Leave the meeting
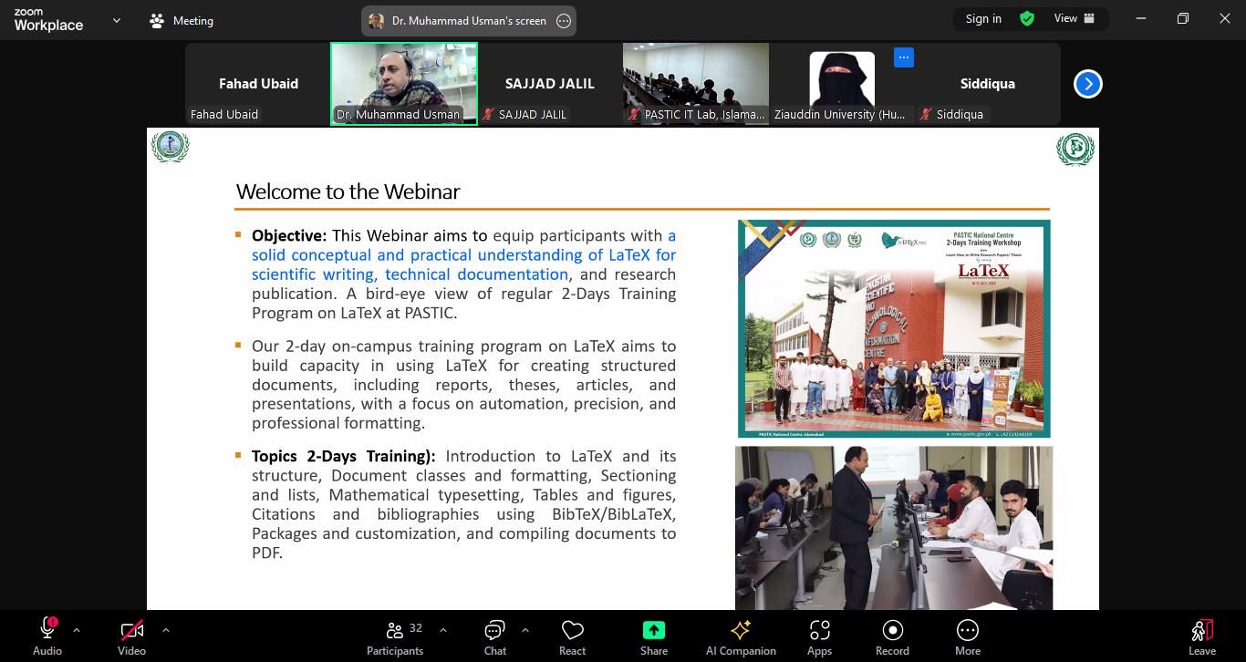The image size is (1246, 662). (x=1201, y=637)
